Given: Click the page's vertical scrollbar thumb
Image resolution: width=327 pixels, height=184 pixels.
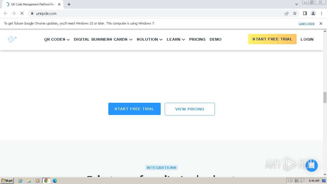Looking at the screenshot, I should [x=325, y=97].
